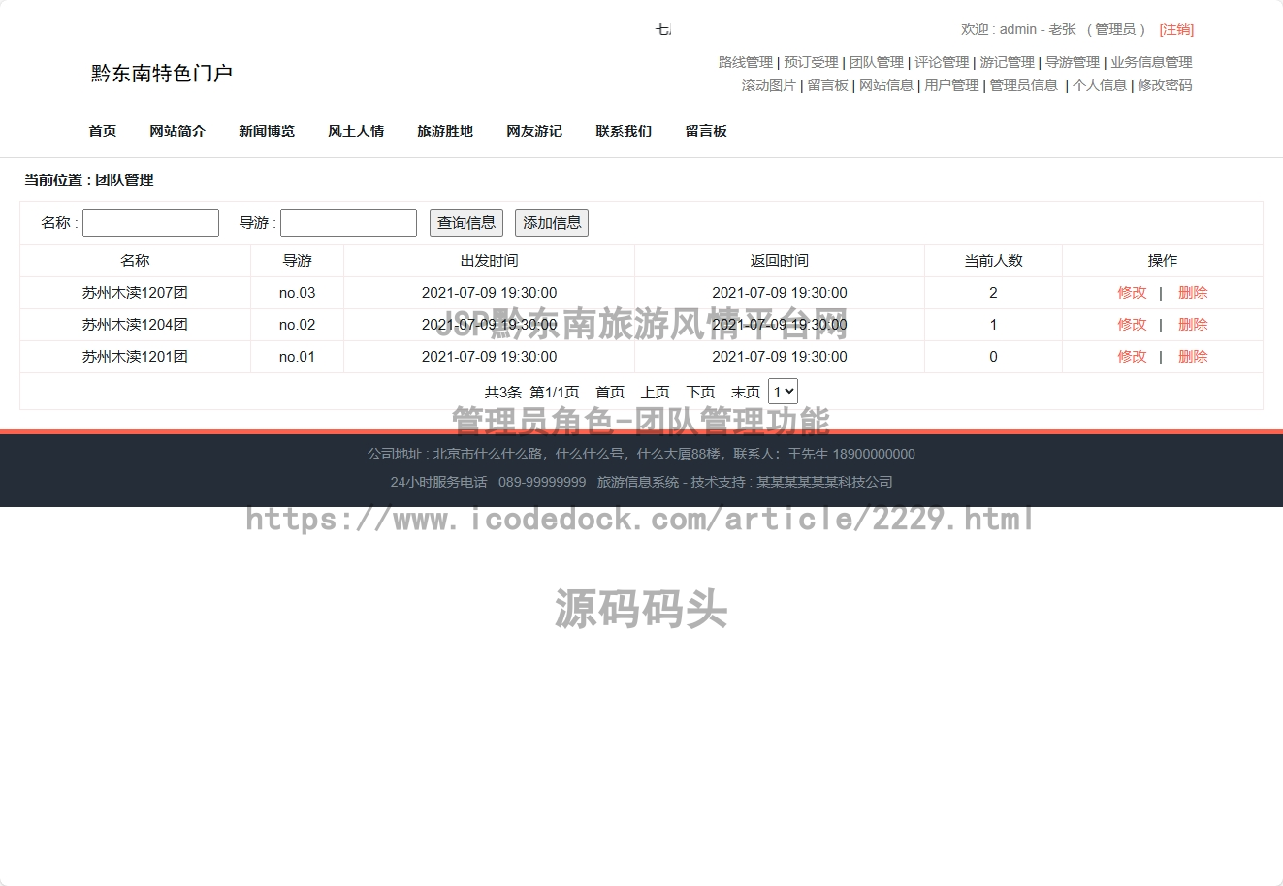Go to 首页 in main navigation
This screenshot has width=1283, height=886.
[x=103, y=131]
